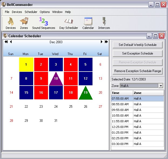Select Saturday the 6th
Image resolution: width=168 pixels, height=159 pixels.
click(100, 64)
